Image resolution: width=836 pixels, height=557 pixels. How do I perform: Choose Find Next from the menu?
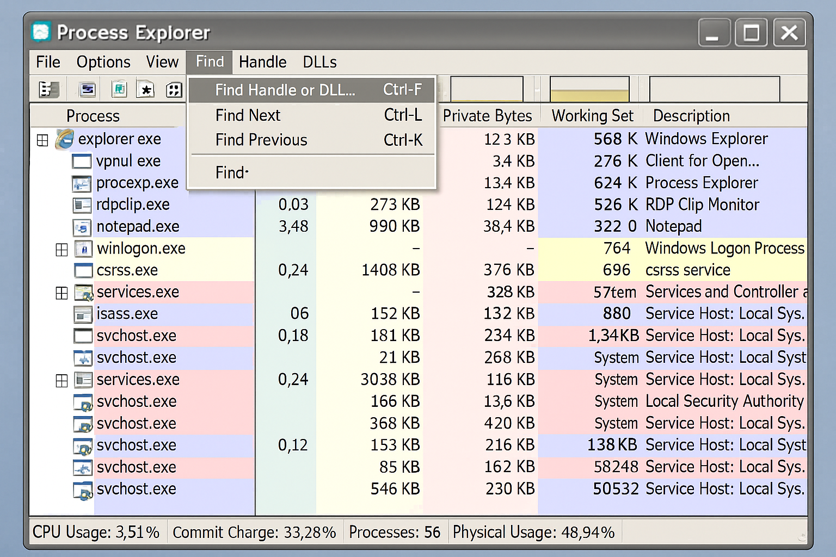tap(311, 115)
